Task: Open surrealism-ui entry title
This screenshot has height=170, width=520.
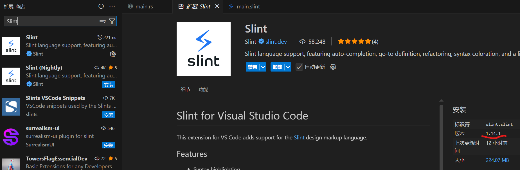Action: tap(43, 128)
